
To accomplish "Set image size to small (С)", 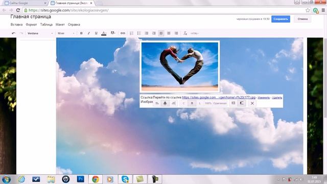I will coord(183,103).
